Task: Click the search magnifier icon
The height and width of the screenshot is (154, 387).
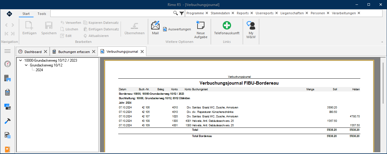Action: tap(176, 13)
